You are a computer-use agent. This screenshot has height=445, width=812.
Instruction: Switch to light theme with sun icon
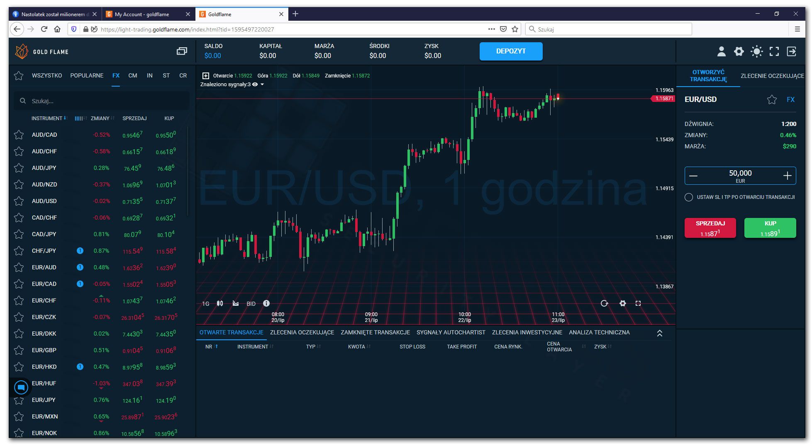point(756,51)
